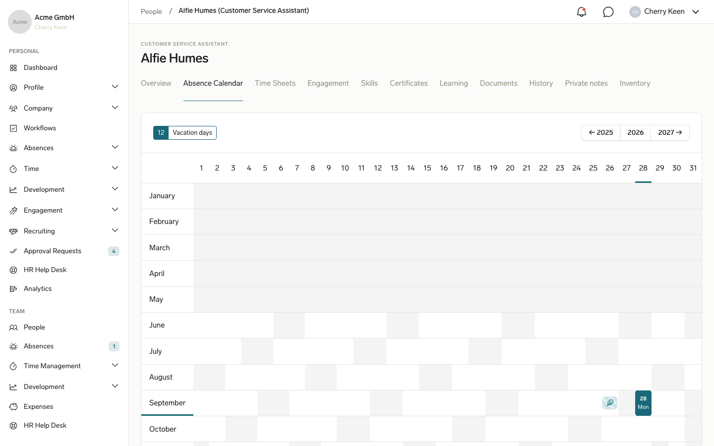
Task: Click the People icon under Team
Action: [x=13, y=328]
